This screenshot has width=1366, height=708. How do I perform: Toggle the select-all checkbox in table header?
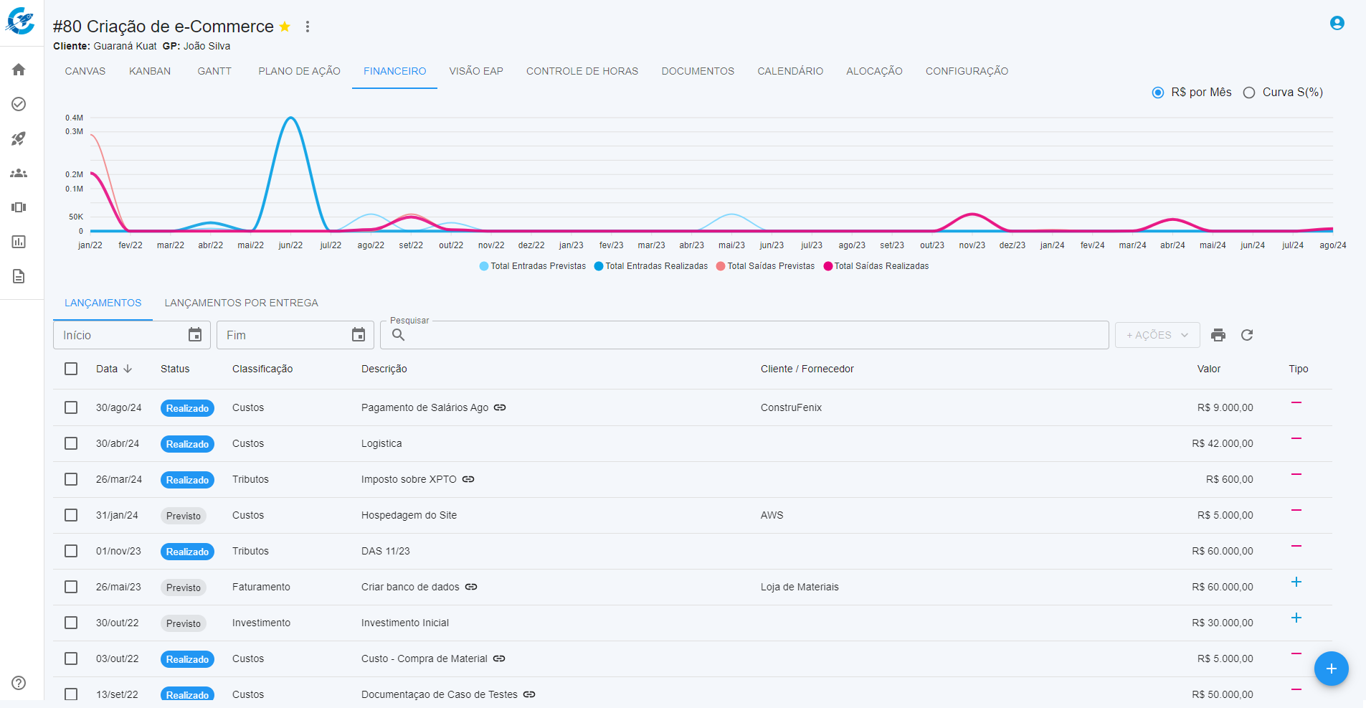click(x=71, y=369)
